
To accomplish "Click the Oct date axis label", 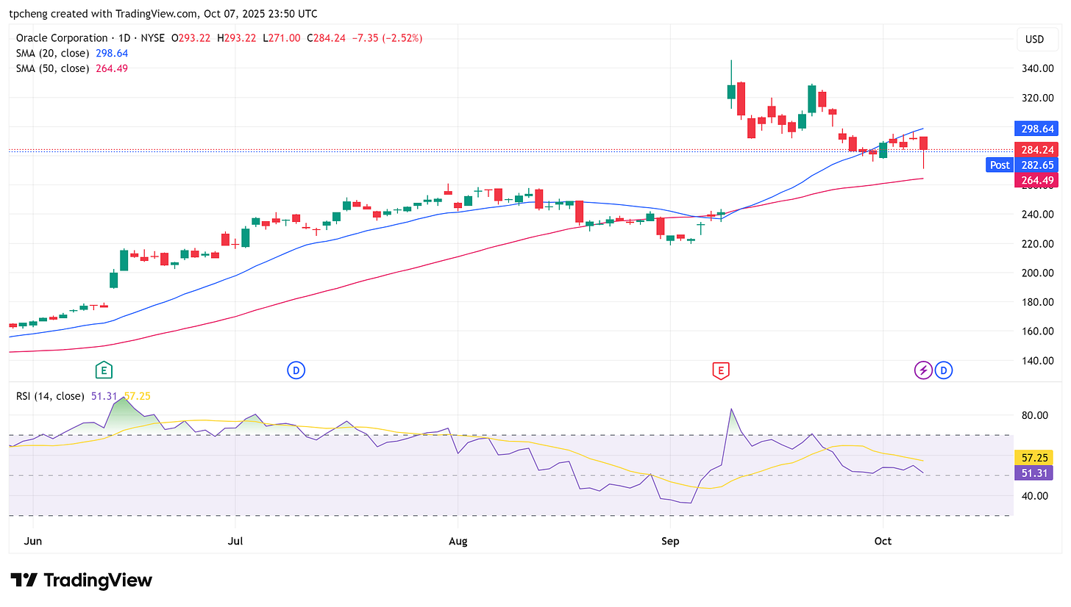I will (883, 541).
